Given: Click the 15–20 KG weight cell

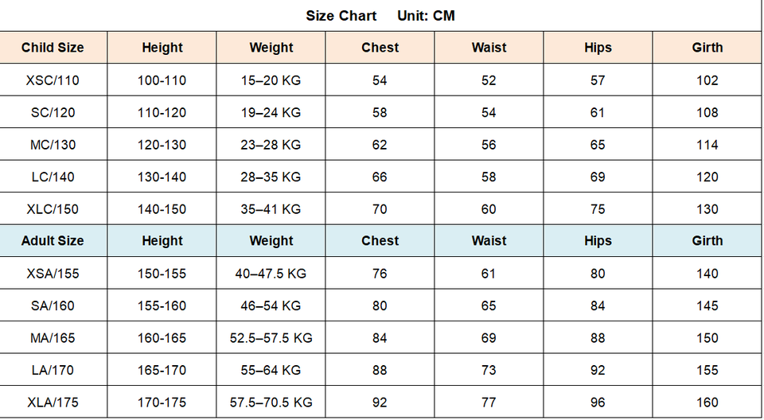Looking at the screenshot, I should 271,80.
